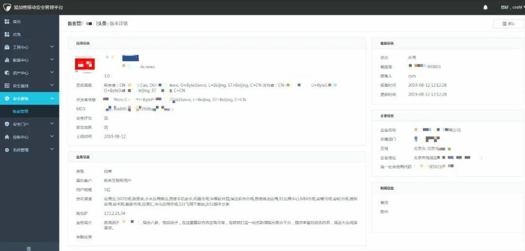Click the 附件 label in 附属信息
Screen dimensions: 525x251
pyautogui.click(x=384, y=212)
